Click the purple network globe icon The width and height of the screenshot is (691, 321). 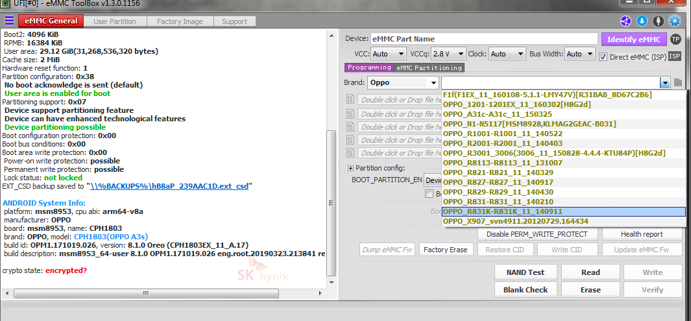tap(625, 21)
